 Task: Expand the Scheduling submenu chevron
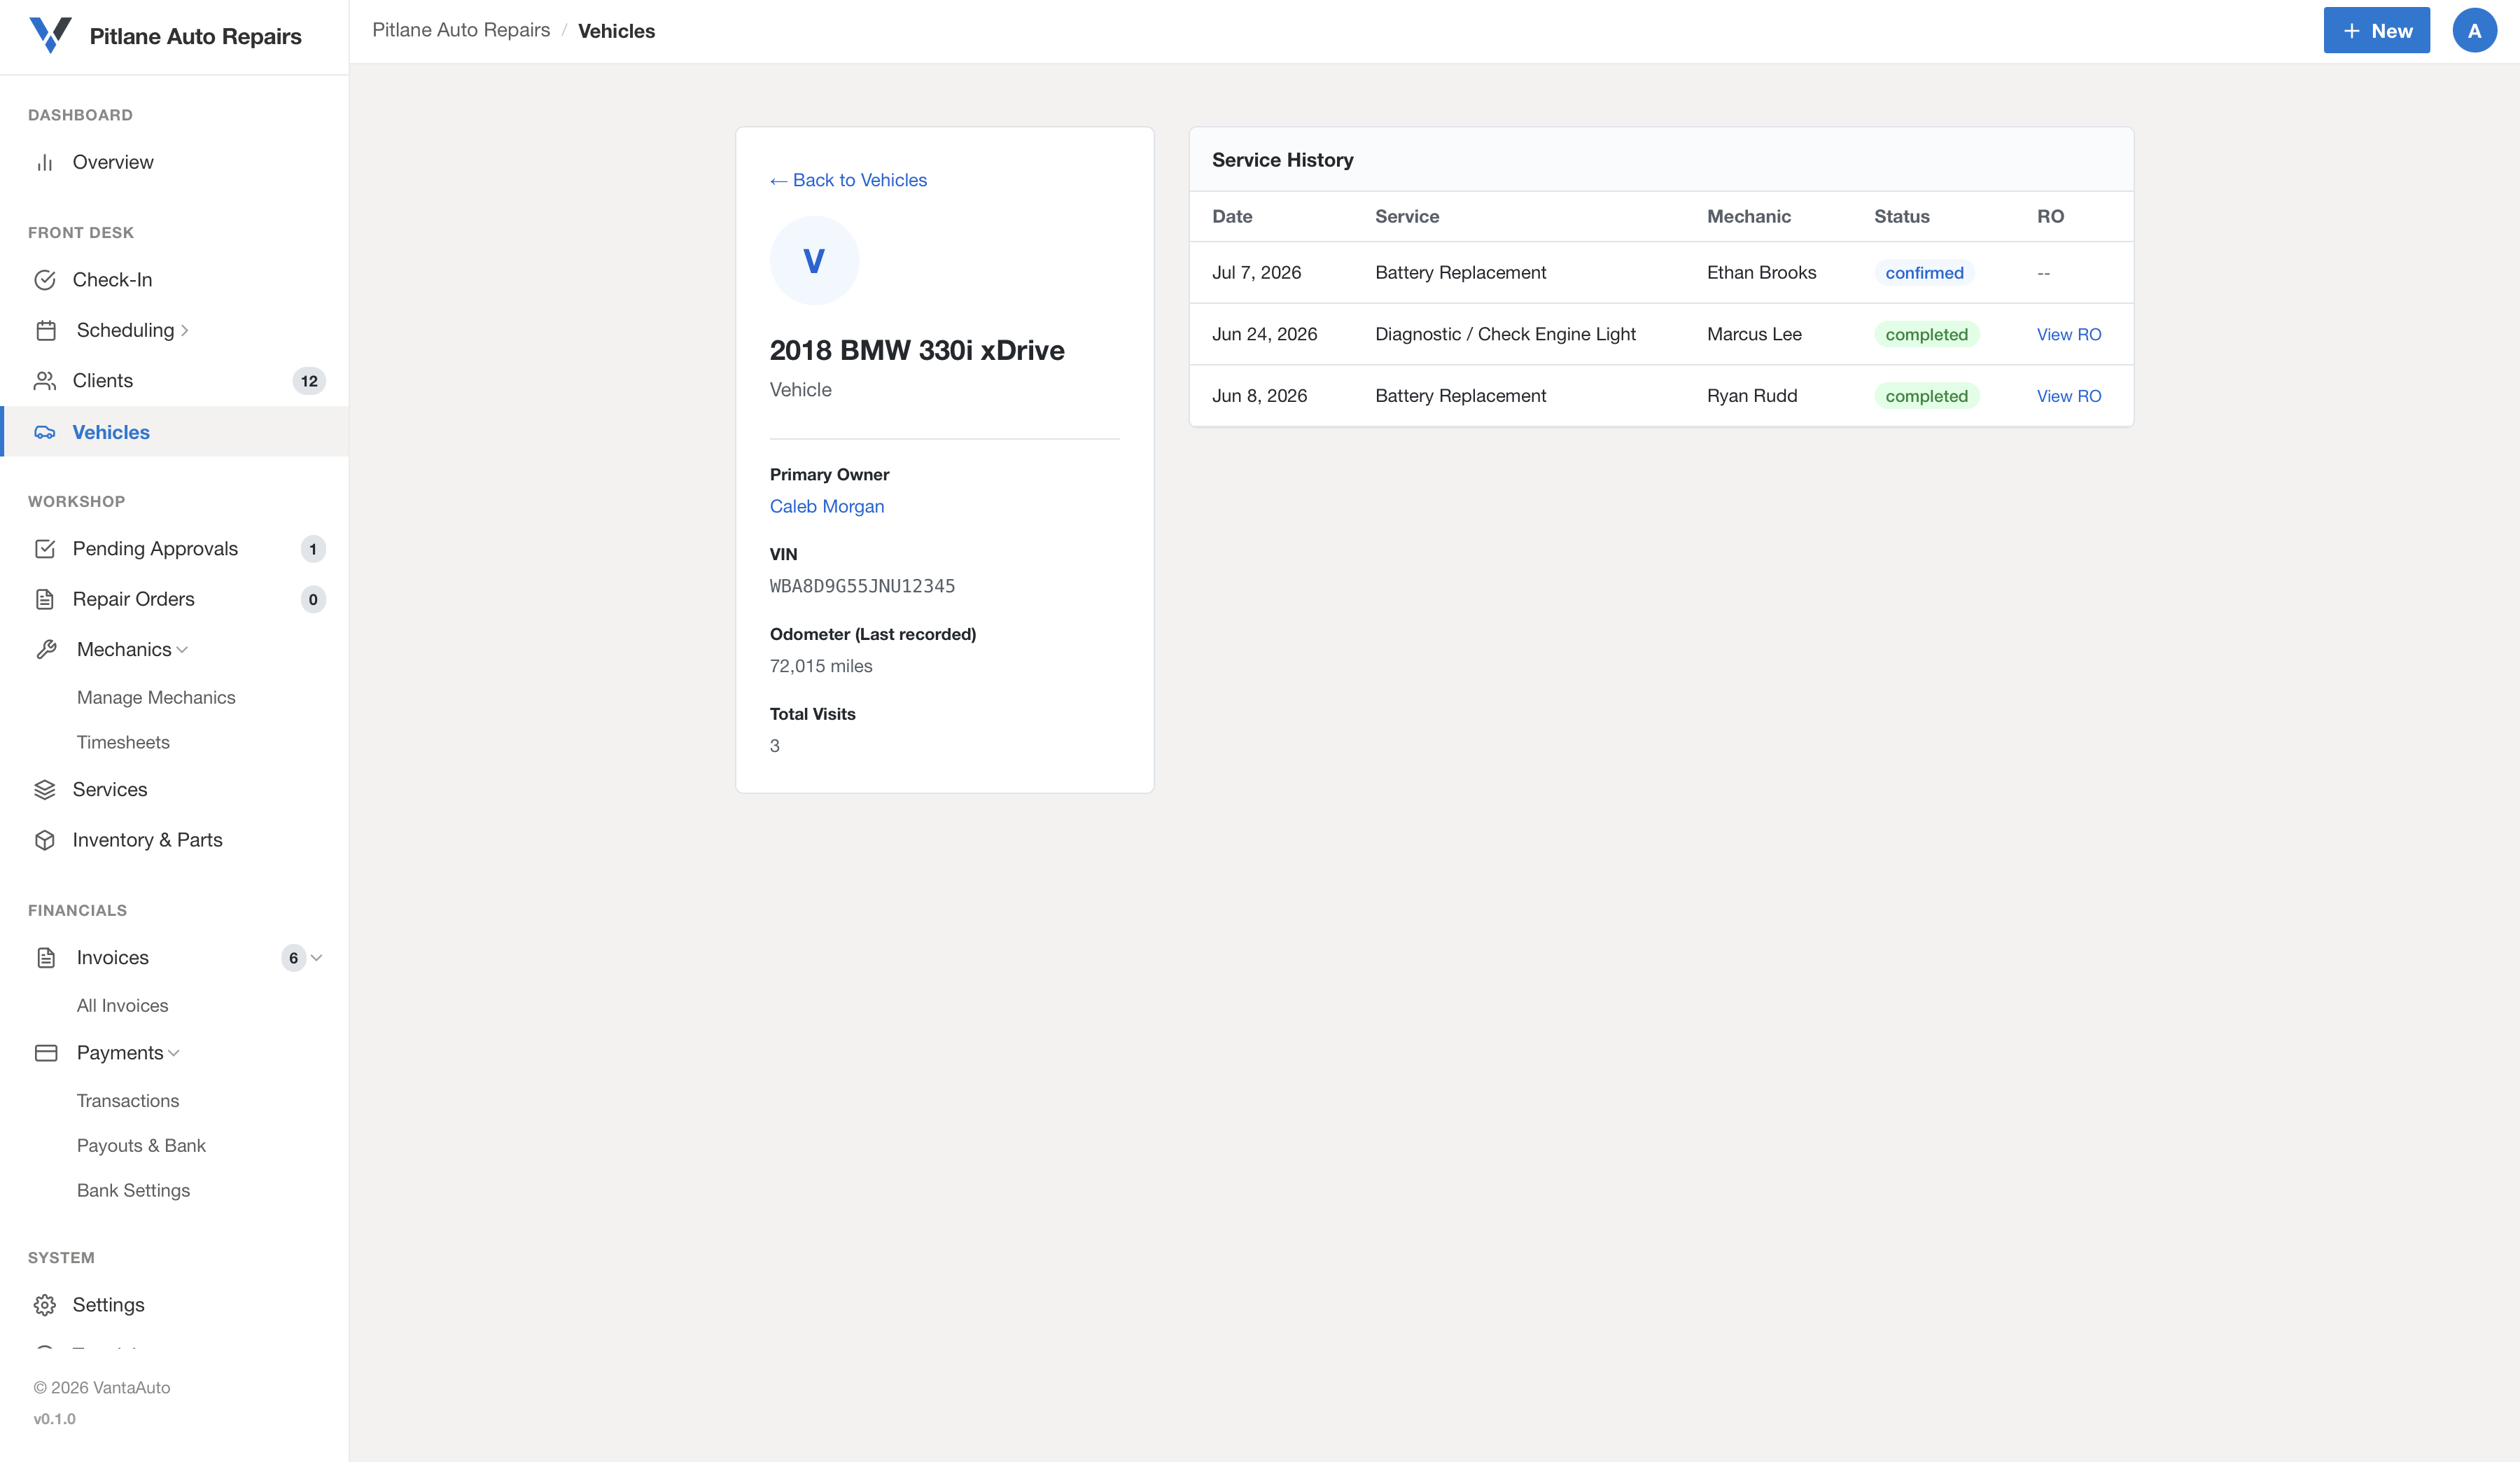tap(185, 331)
